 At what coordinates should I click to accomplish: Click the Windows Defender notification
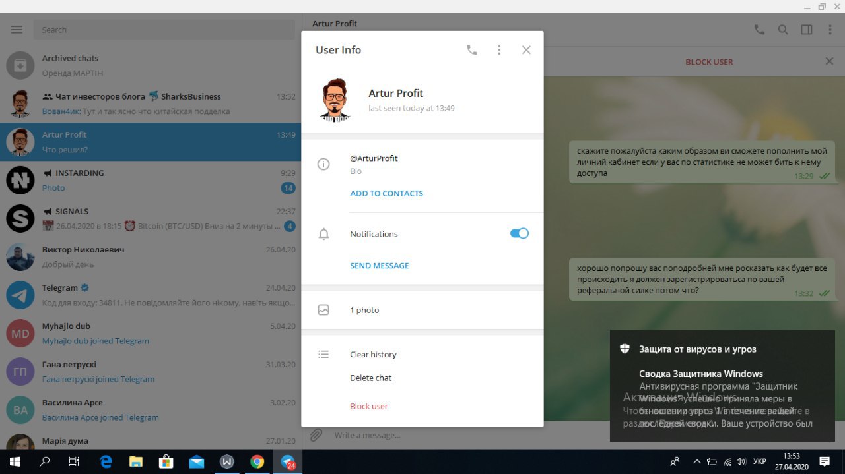[x=722, y=386]
